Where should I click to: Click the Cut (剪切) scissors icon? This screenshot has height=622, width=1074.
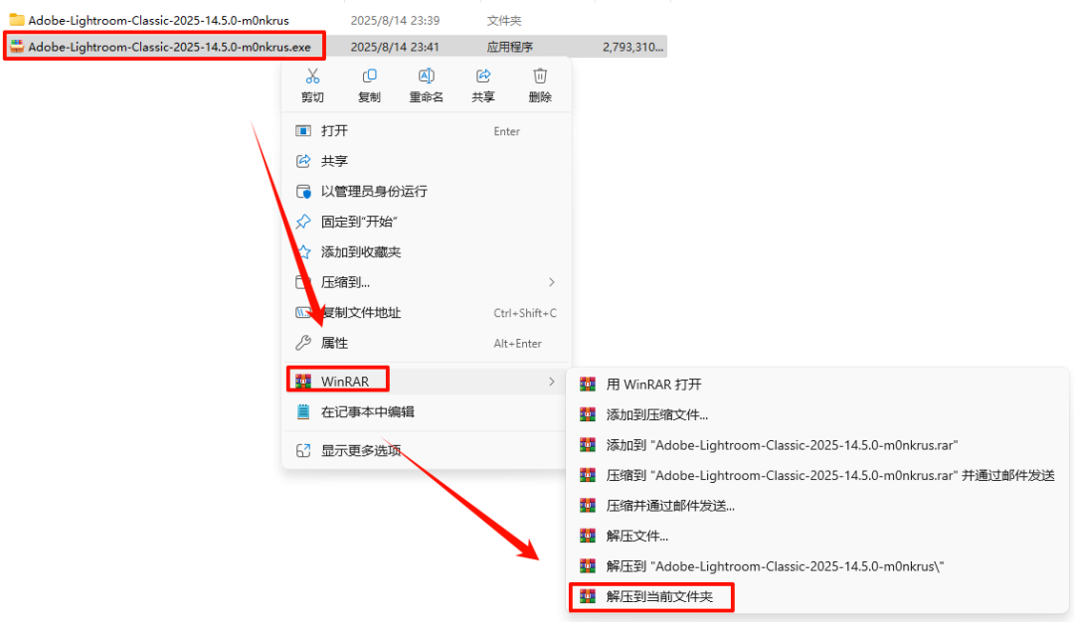(312, 76)
